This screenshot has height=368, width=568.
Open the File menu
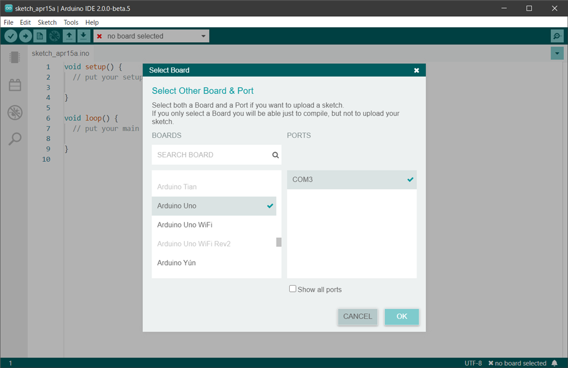pos(8,22)
